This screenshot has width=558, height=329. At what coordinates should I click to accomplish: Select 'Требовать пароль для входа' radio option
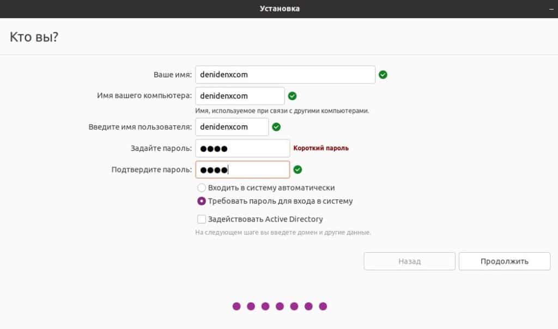pyautogui.click(x=202, y=201)
